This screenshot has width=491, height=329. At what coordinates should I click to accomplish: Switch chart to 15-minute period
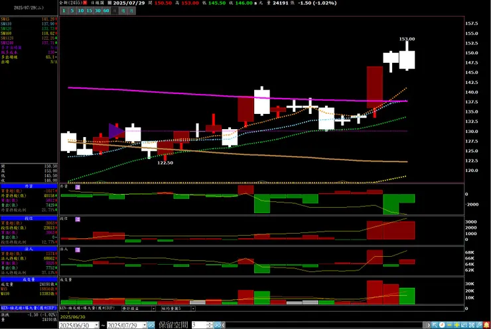pos(90,11)
